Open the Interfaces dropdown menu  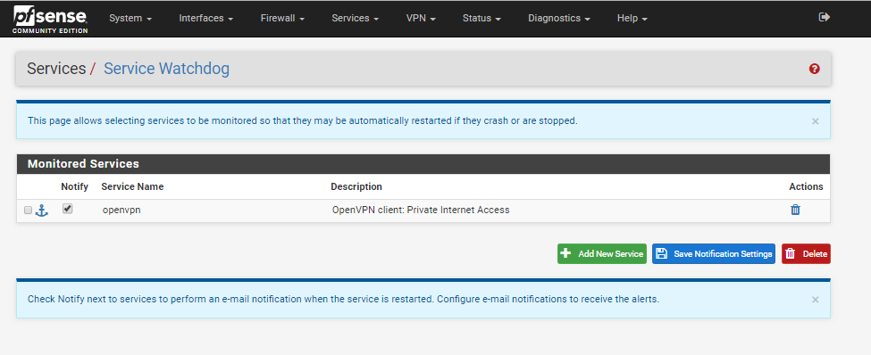pos(205,19)
